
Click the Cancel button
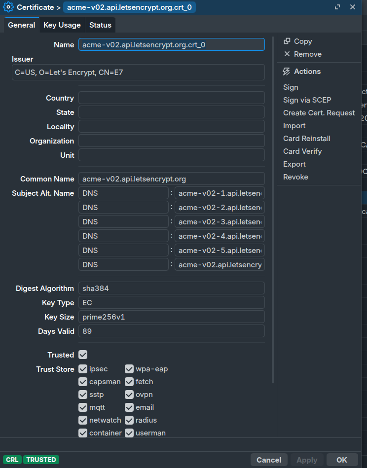click(269, 460)
